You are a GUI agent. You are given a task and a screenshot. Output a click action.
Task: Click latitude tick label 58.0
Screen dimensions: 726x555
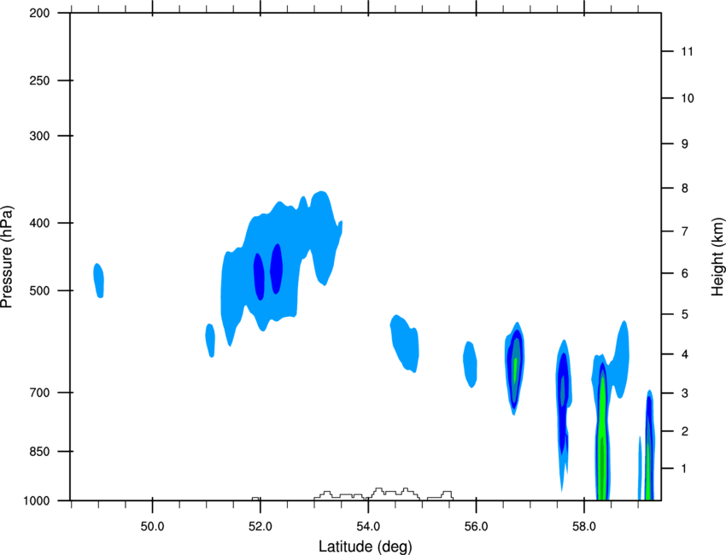point(584,527)
